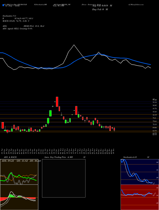Click the '(MGR) 39.2, 15.8, 36.2' ADX values
The height and width of the screenshot is (210, 159).
(x=34, y=26)
